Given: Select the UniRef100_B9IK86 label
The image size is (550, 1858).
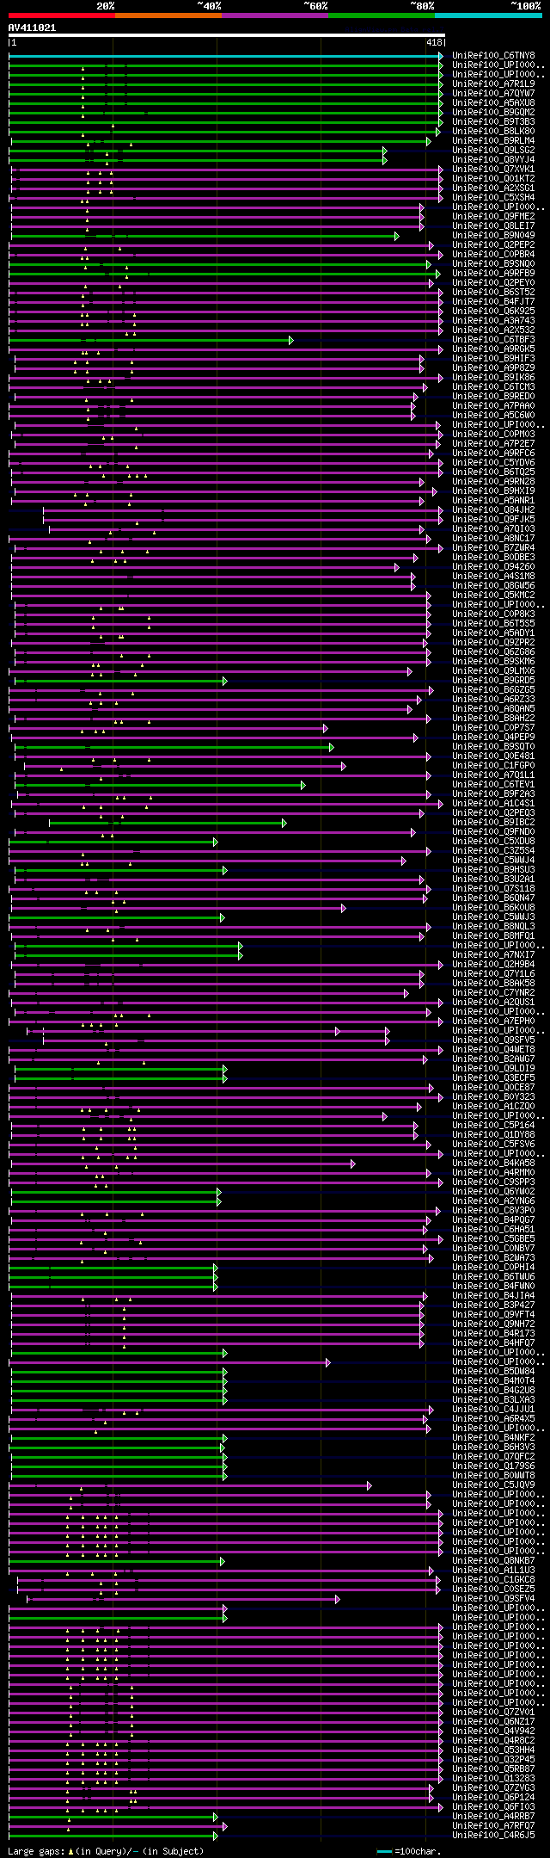Looking at the screenshot, I should coord(493,378).
